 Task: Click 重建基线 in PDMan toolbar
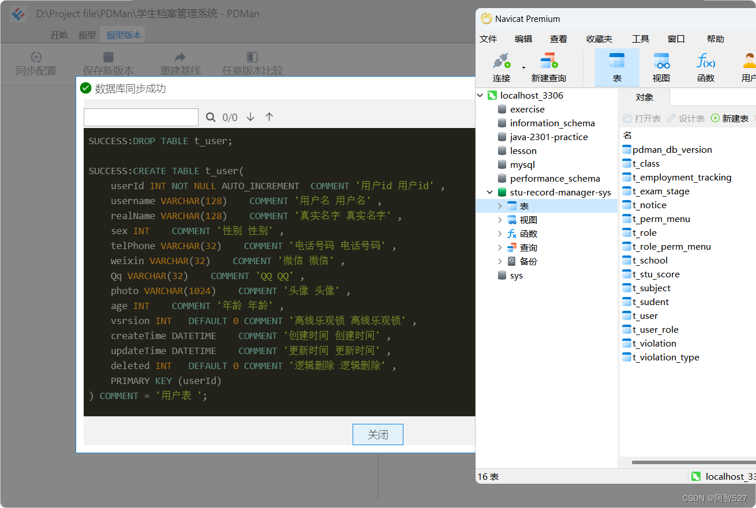click(180, 63)
